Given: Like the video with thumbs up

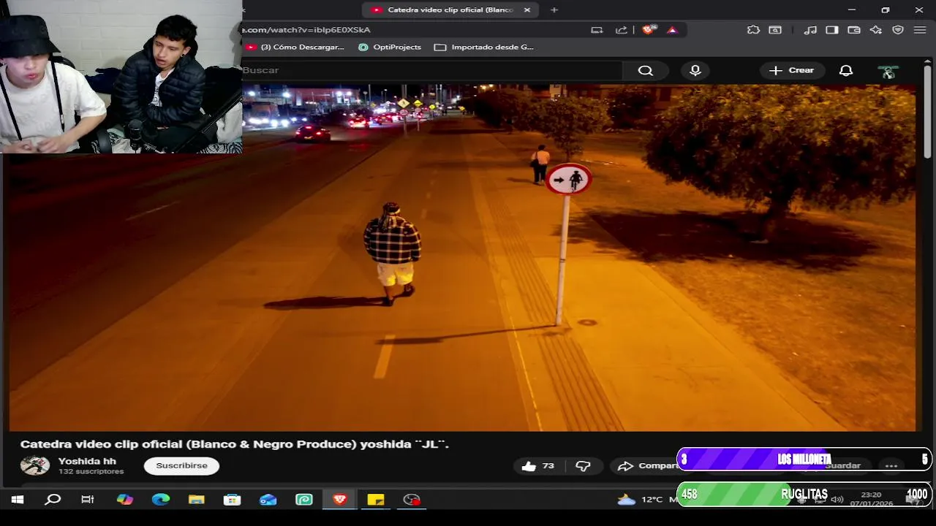Looking at the screenshot, I should point(538,466).
